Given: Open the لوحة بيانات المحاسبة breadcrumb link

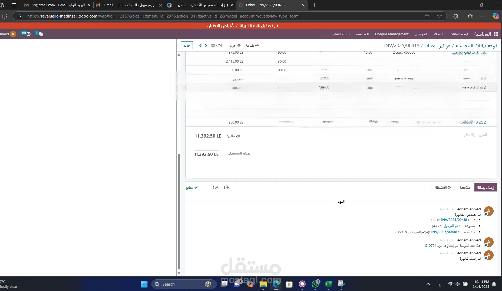Looking at the screenshot, I should tap(476, 46).
